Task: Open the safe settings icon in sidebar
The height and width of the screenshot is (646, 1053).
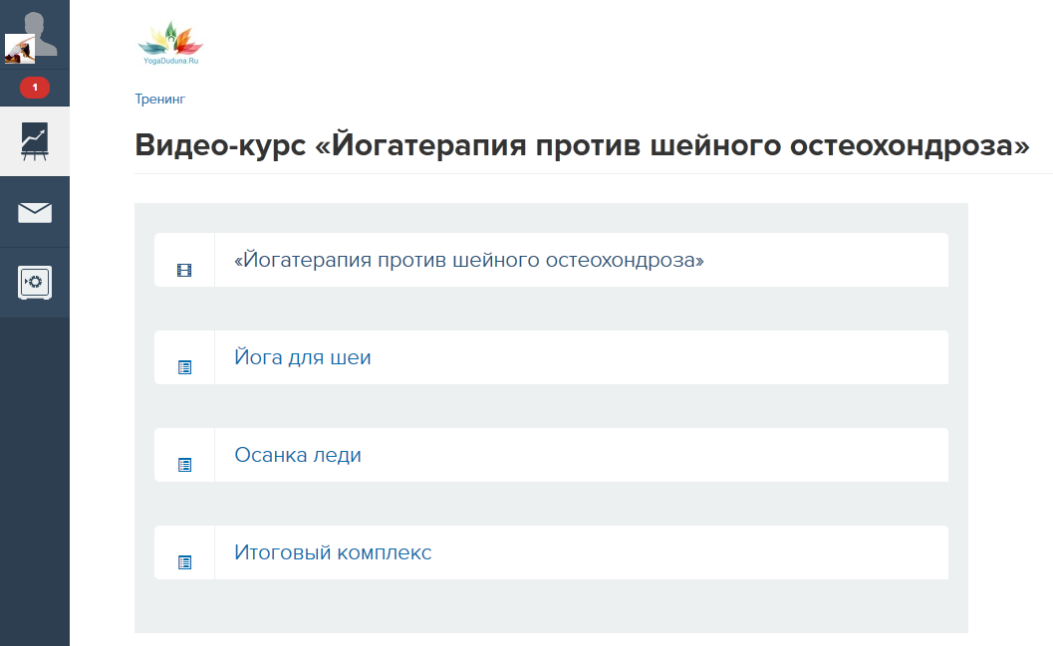Action: [x=35, y=283]
